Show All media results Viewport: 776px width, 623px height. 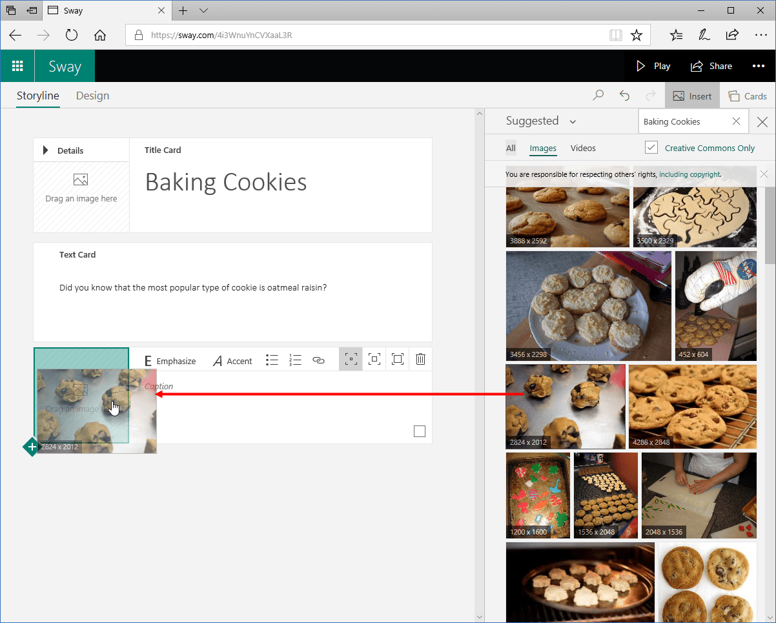point(511,148)
